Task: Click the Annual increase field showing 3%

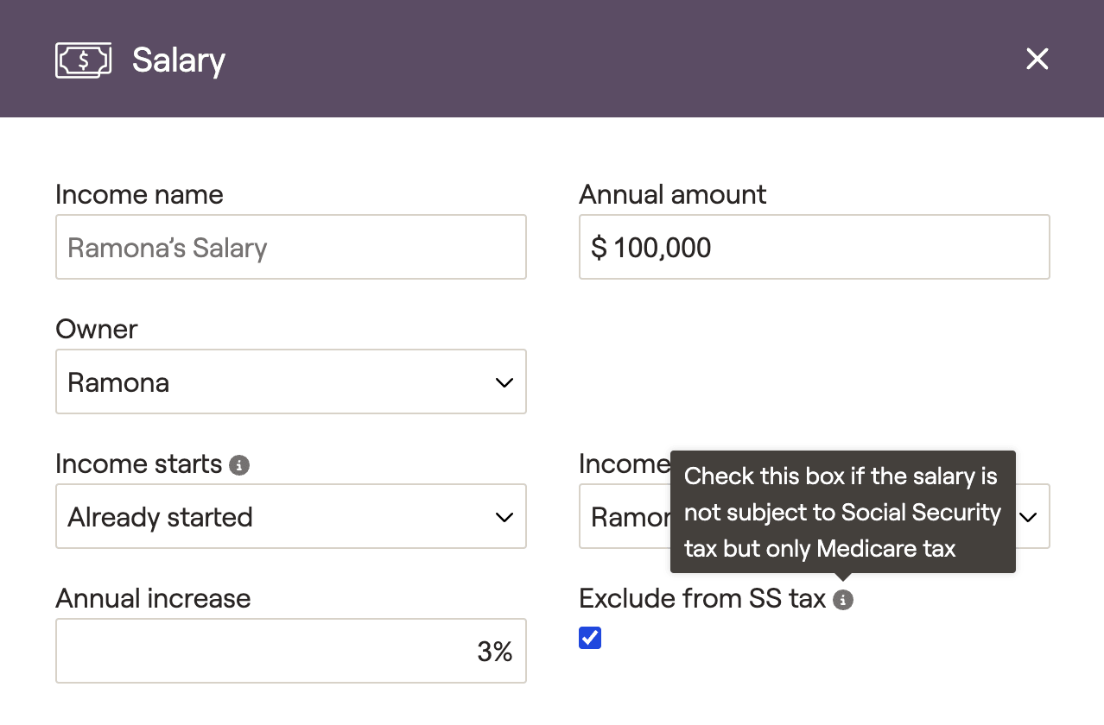Action: [291, 651]
